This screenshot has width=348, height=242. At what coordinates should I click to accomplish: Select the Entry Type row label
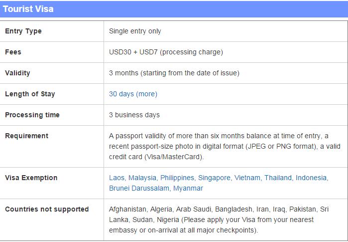pos(23,31)
